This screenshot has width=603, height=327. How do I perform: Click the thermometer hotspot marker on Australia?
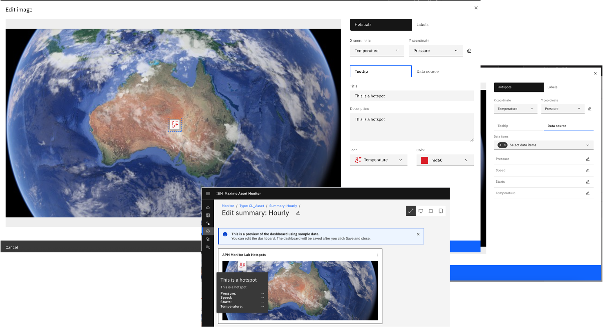point(175,124)
